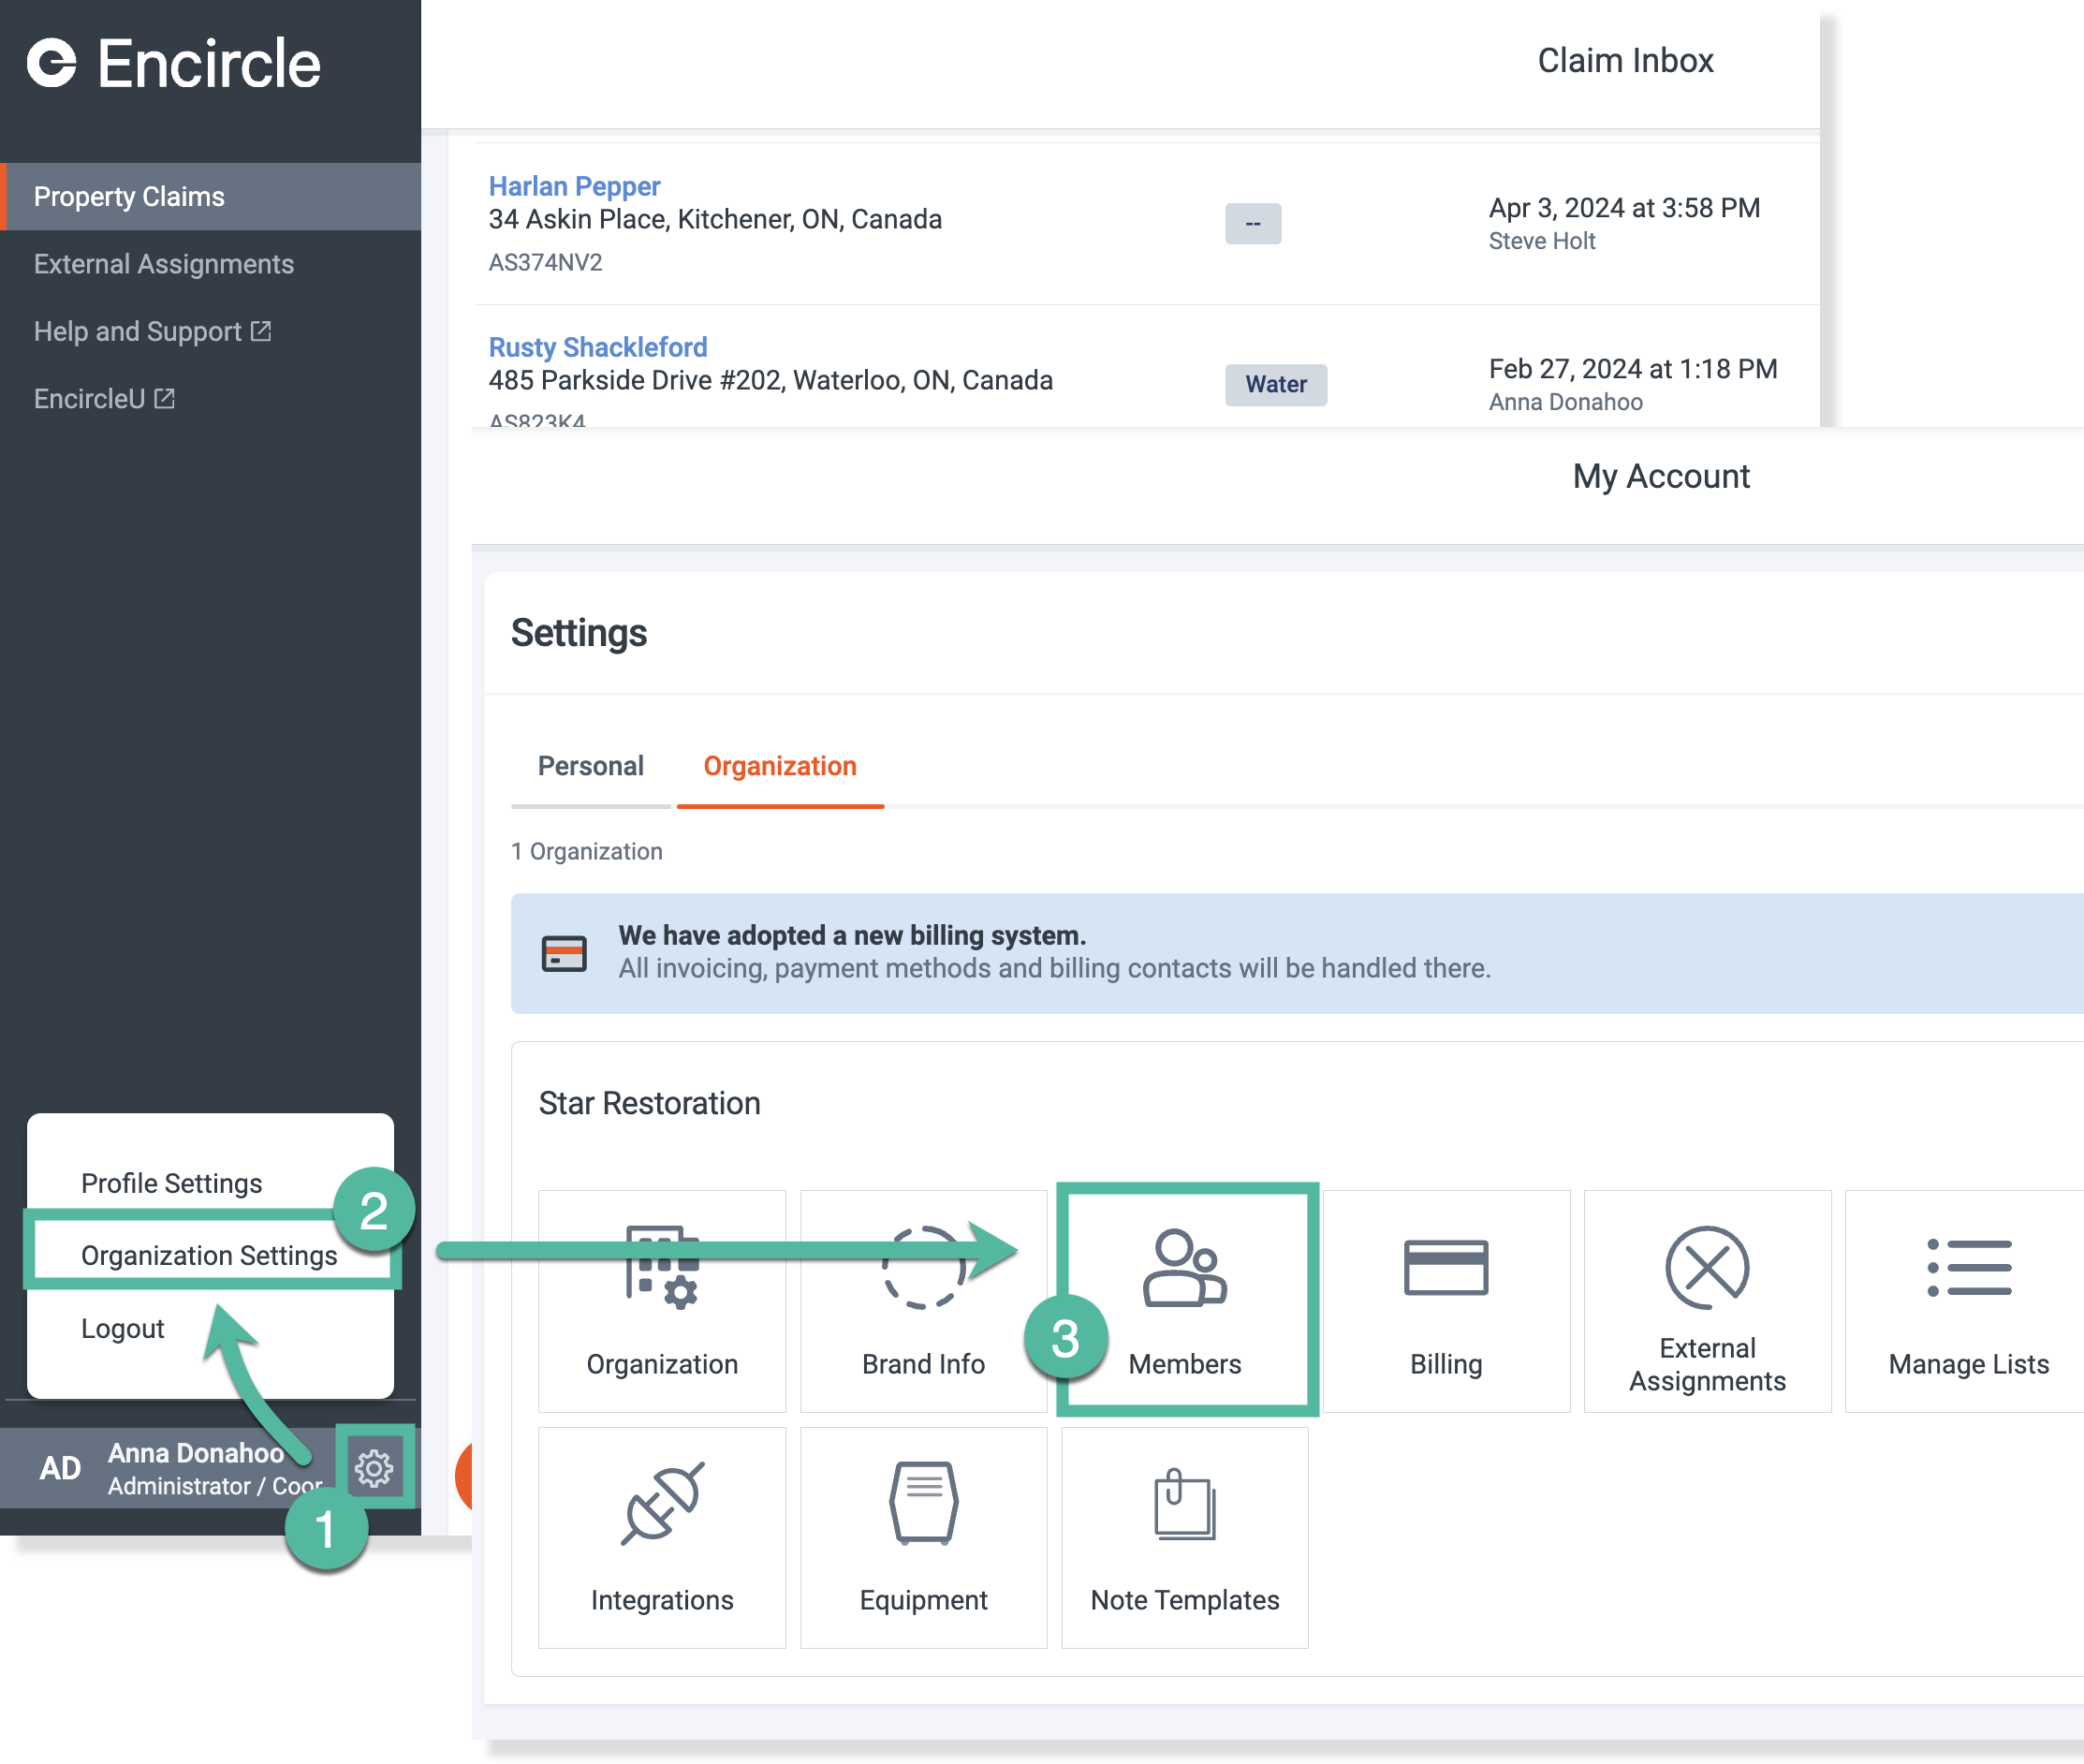Viewport: 2084px width, 1764px height.
Task: Open Help and Support external link
Action: 153,331
